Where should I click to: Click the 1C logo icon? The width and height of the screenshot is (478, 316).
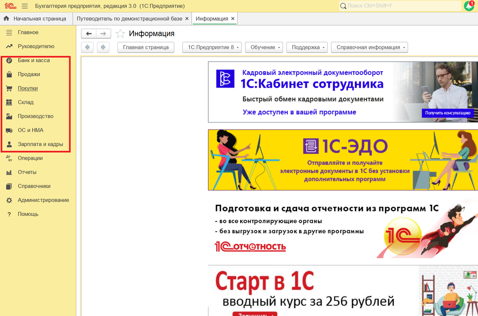[10, 6]
